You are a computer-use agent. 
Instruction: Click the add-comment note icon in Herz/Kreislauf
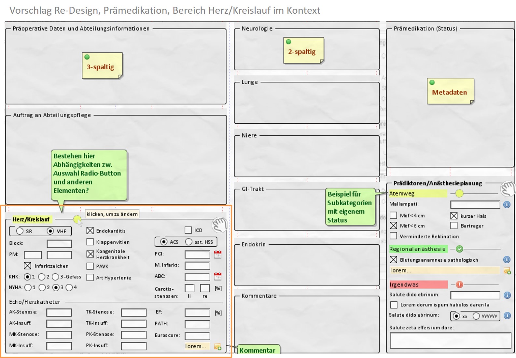point(217,347)
